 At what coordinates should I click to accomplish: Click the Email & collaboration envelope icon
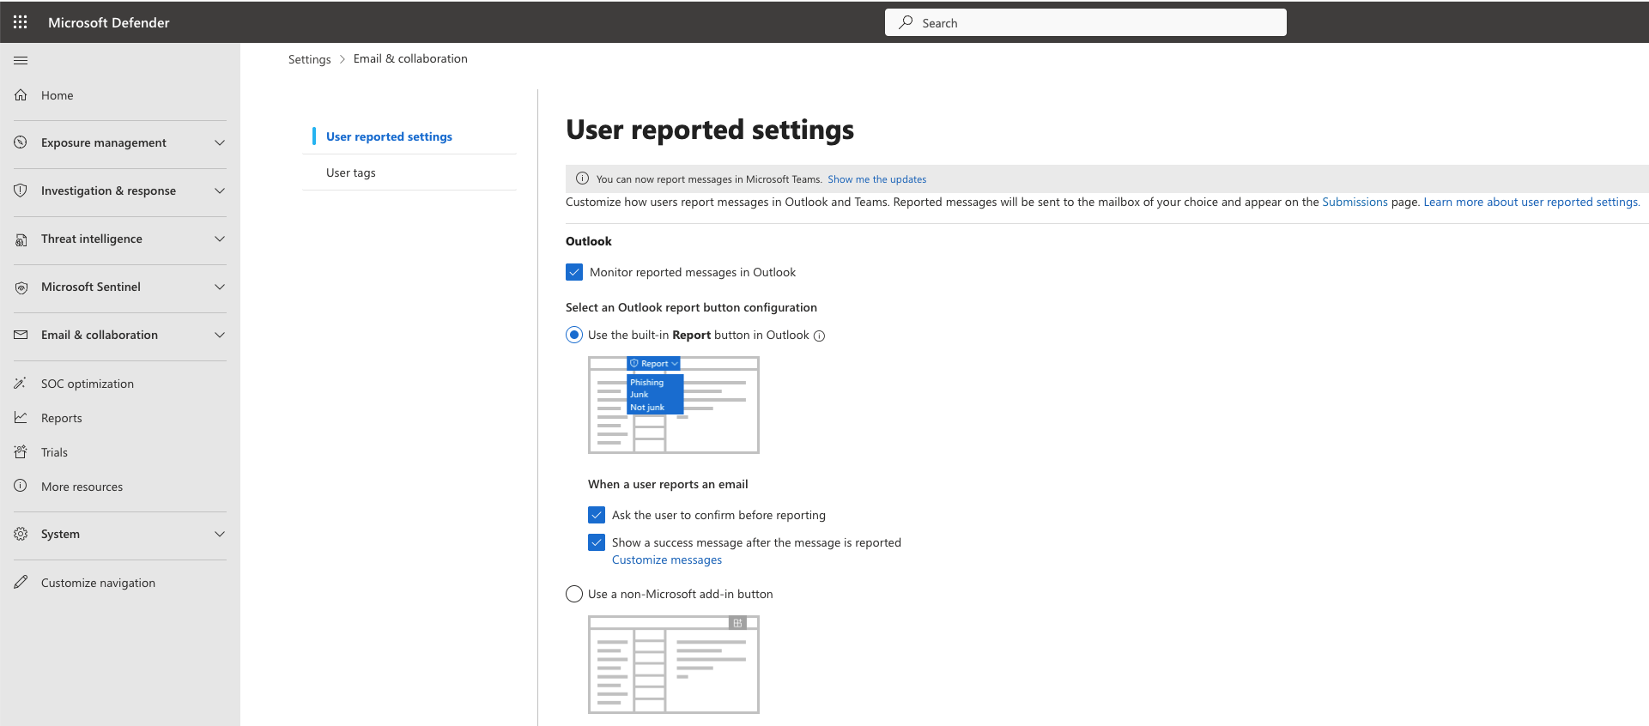[21, 335]
